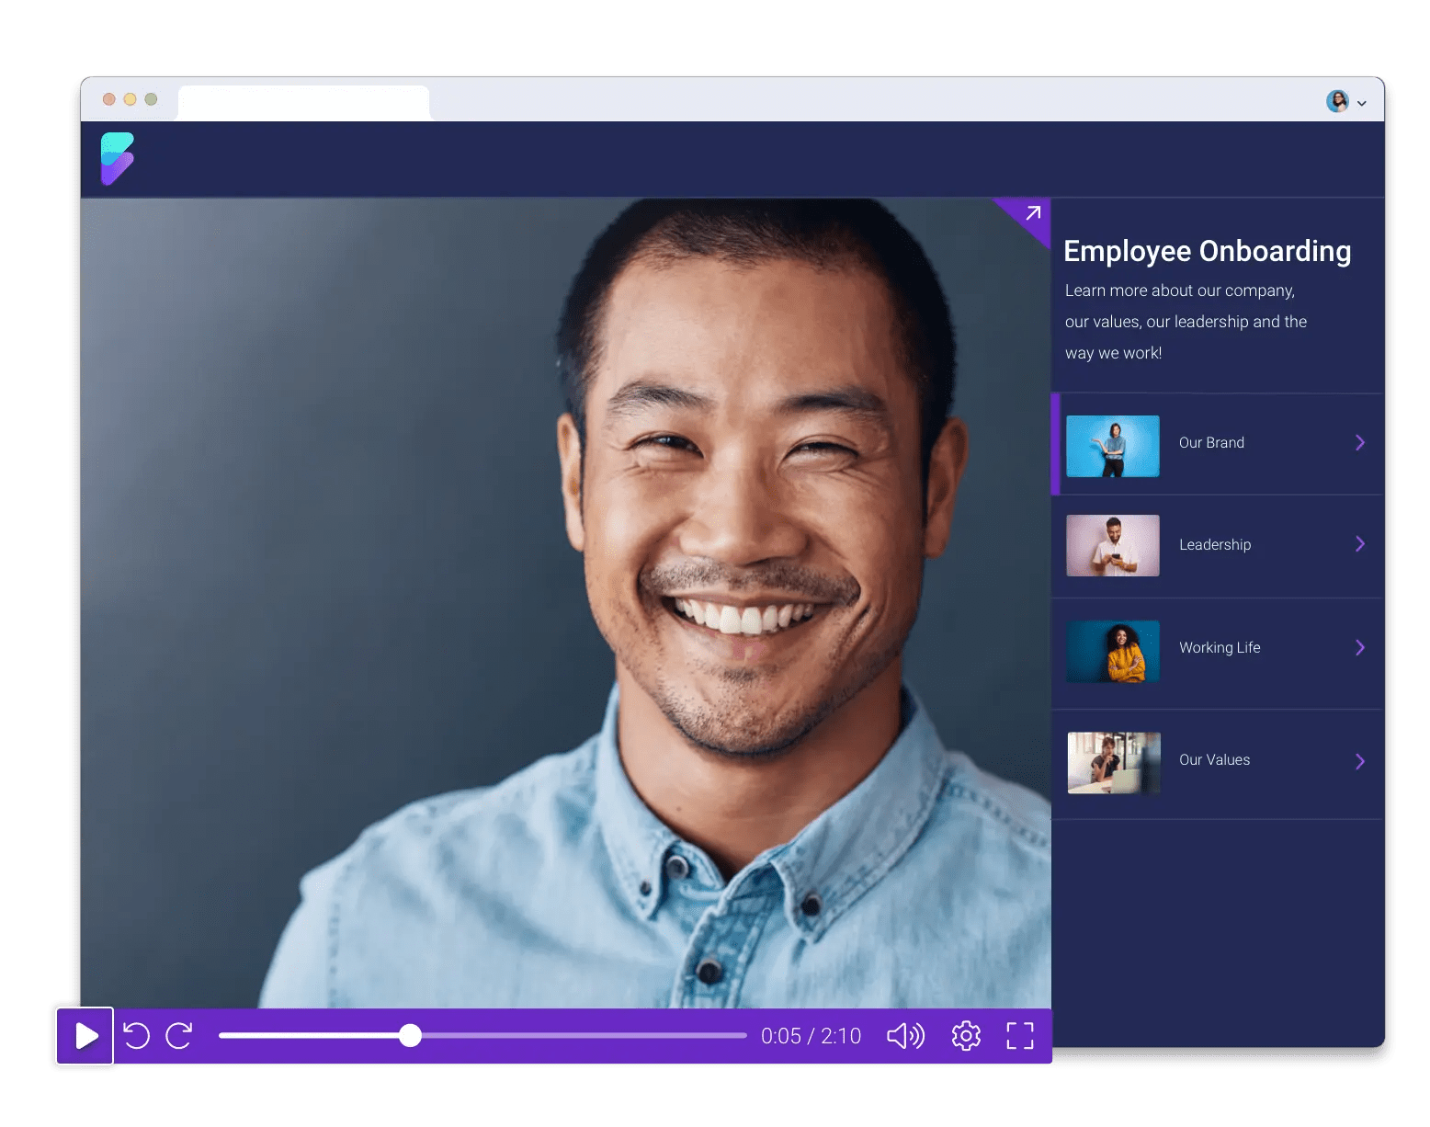Image resolution: width=1430 pixels, height=1127 pixels.
Task: Click the Employee Onboarding heading
Action: click(x=1208, y=251)
